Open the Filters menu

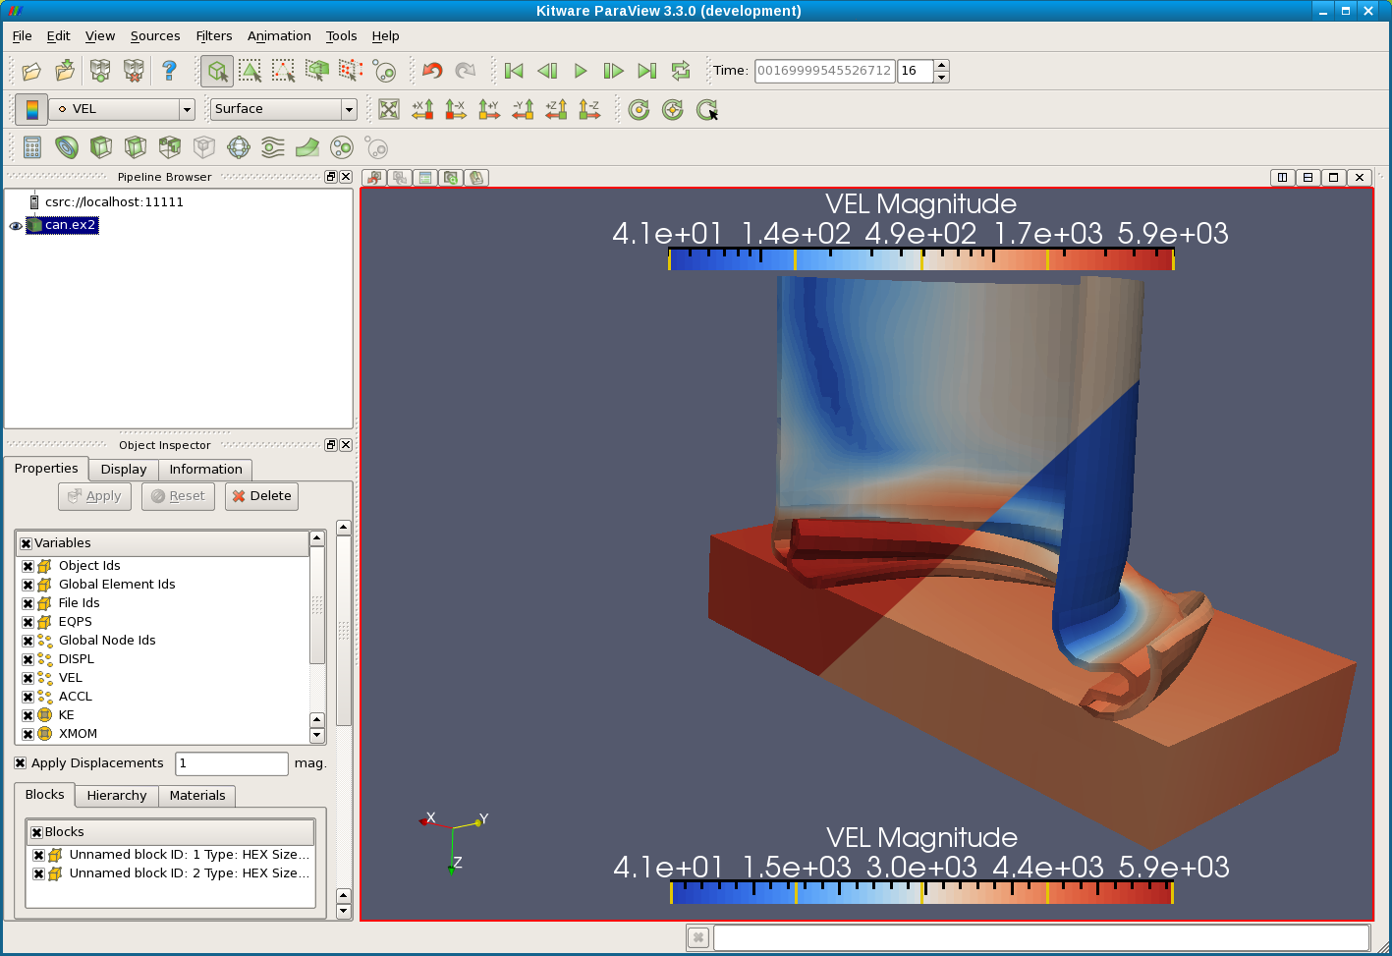point(213,36)
